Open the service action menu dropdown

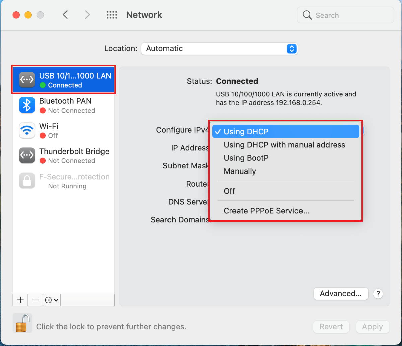tap(52, 300)
